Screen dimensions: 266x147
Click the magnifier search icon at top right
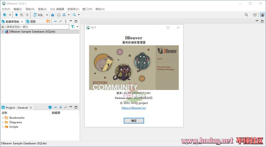coord(247,15)
